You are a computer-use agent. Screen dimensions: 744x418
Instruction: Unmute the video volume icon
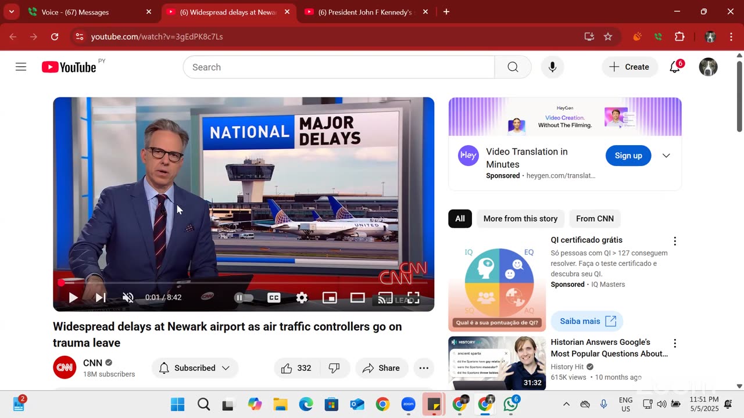tap(128, 298)
